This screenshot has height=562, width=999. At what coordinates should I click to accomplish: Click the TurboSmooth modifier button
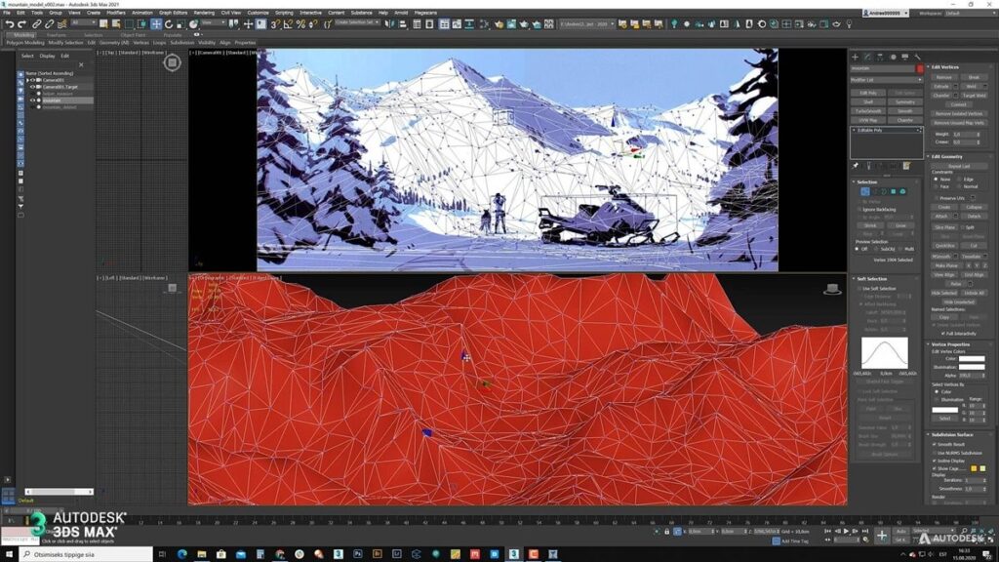coord(867,111)
